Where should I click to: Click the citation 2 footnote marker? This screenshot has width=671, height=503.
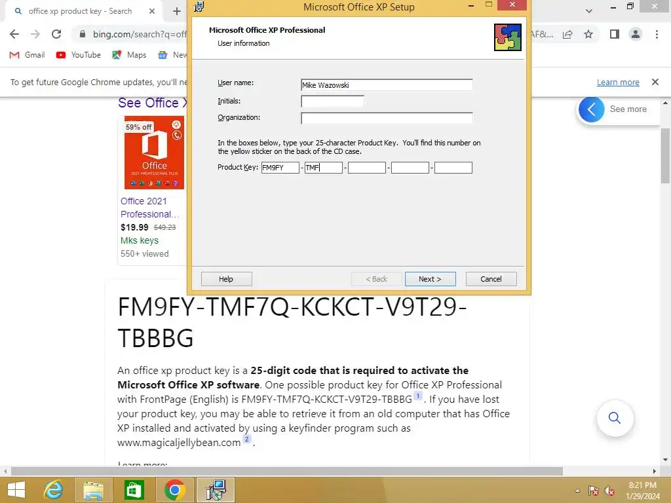(246, 439)
